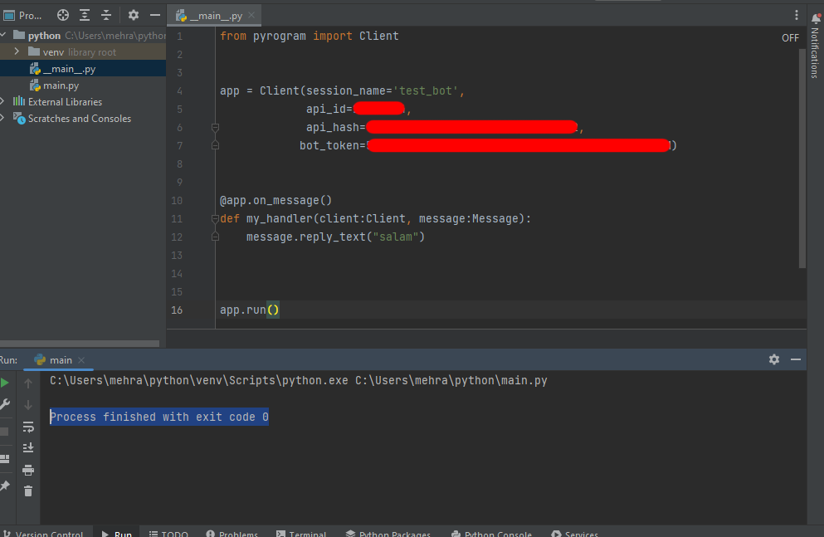Open the Problems tool window tab

(232, 533)
